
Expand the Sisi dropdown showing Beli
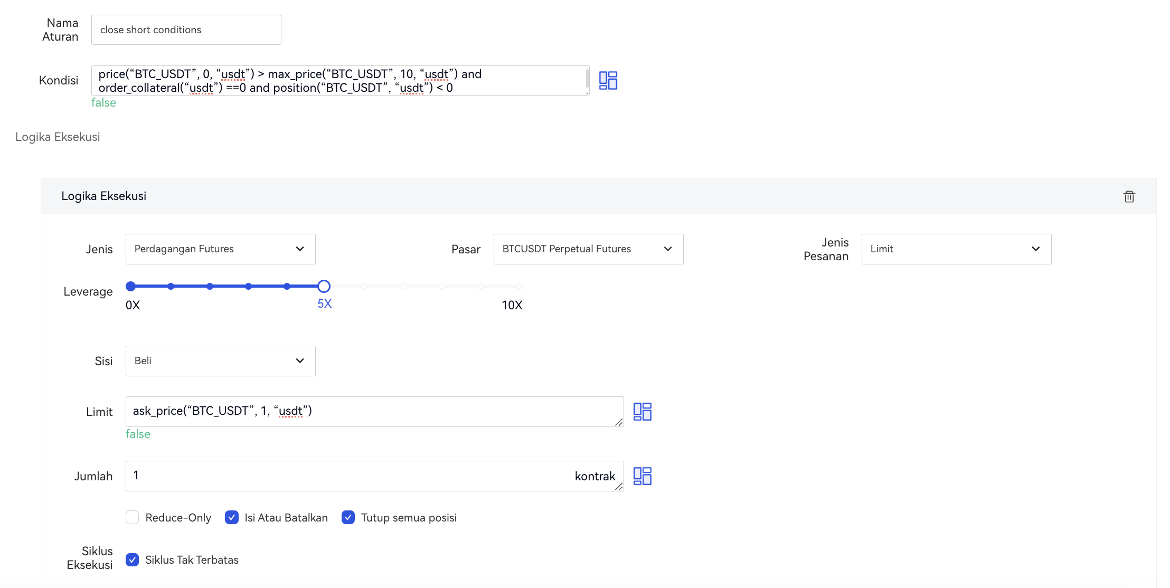[220, 361]
